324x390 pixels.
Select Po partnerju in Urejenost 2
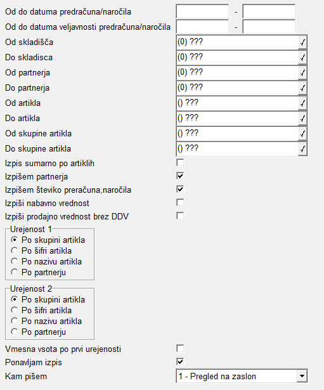tap(15, 332)
